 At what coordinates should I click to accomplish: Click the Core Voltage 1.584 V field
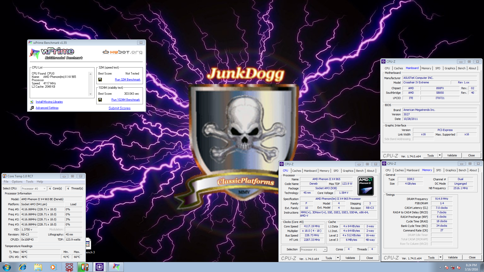344,193
